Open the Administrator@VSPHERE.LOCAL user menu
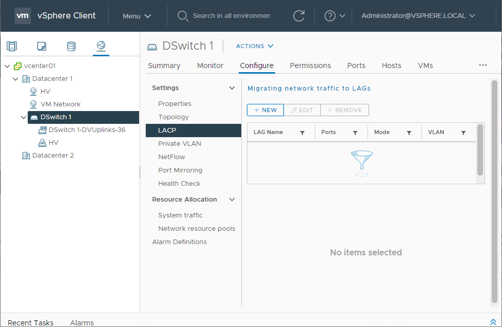Screen dimensions: 502x327 [x=418, y=16]
